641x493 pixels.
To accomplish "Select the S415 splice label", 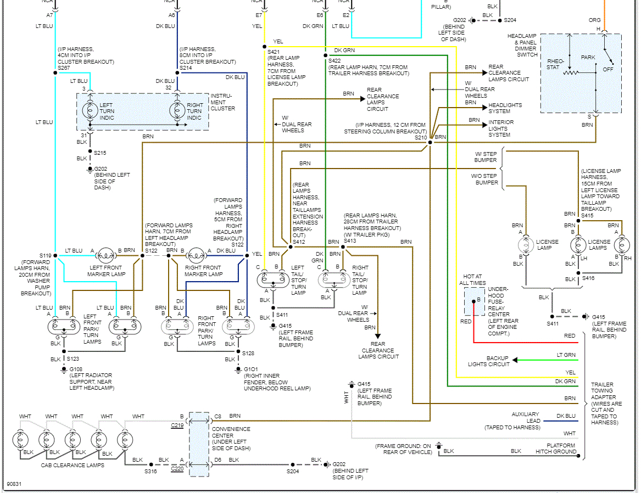I will point(587,215).
